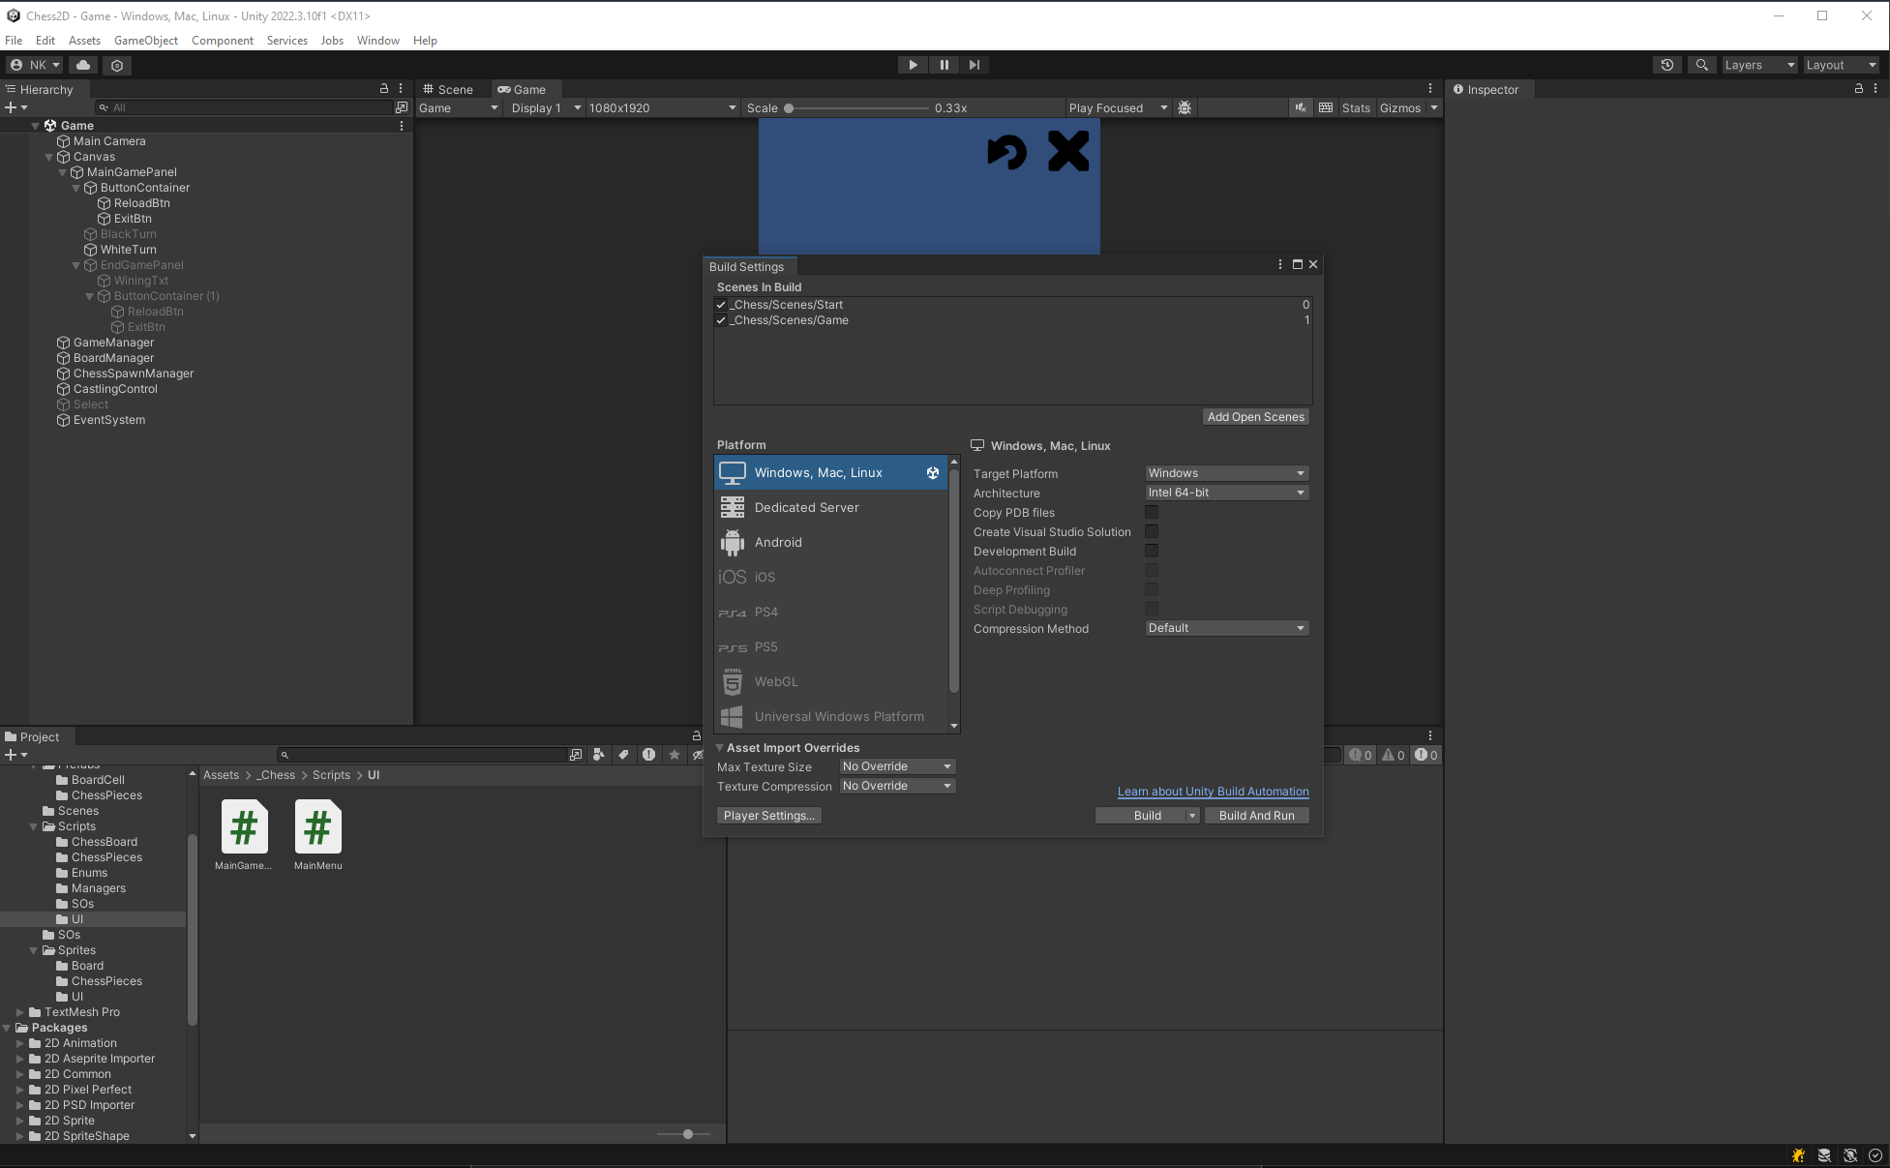The width and height of the screenshot is (1890, 1168).
Task: Click the auto-generate lighting off icon
Action: tap(1850, 1155)
